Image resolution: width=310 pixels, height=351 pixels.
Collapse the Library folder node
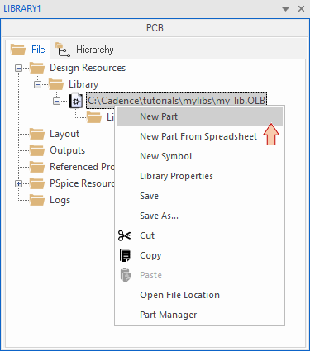pyautogui.click(x=37, y=84)
